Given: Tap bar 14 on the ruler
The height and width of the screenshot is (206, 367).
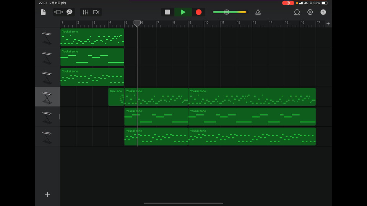Looking at the screenshot, I should tap(271, 23).
